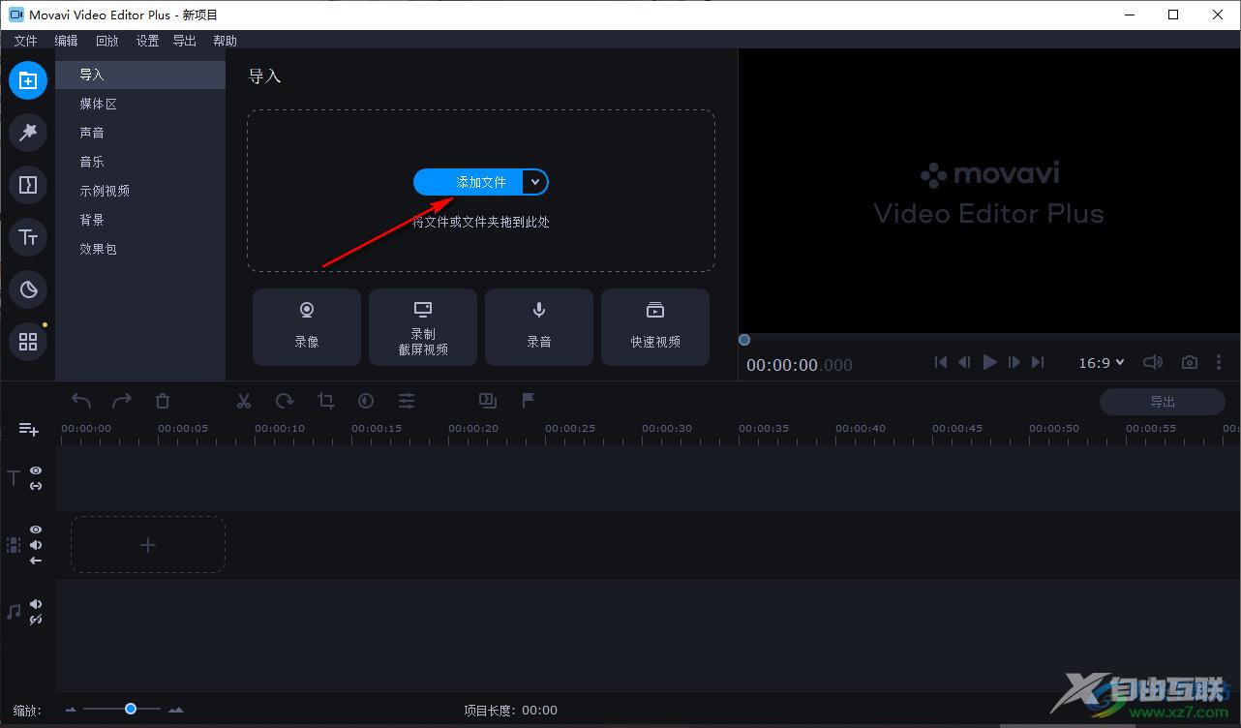Open the Transitions section icon
Screen dimensions: 1241x728
click(x=28, y=185)
